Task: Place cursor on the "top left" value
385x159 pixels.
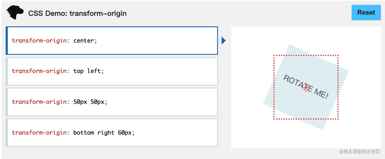Action: 87,71
